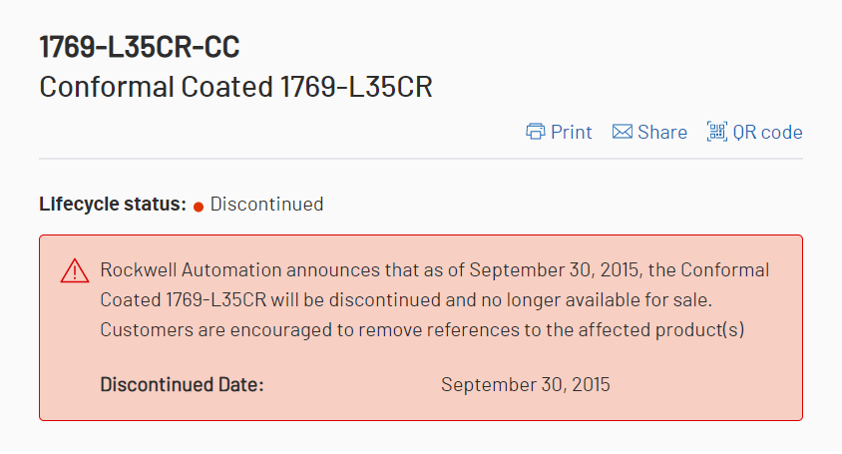
Task: Show the QR code link
Action: pyautogui.click(x=767, y=132)
